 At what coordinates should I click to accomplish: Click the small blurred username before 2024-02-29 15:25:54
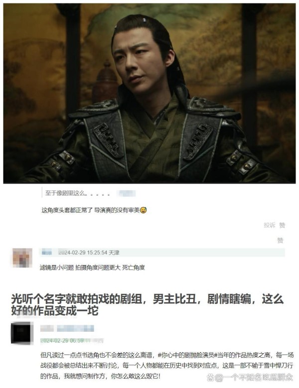click(x=46, y=253)
